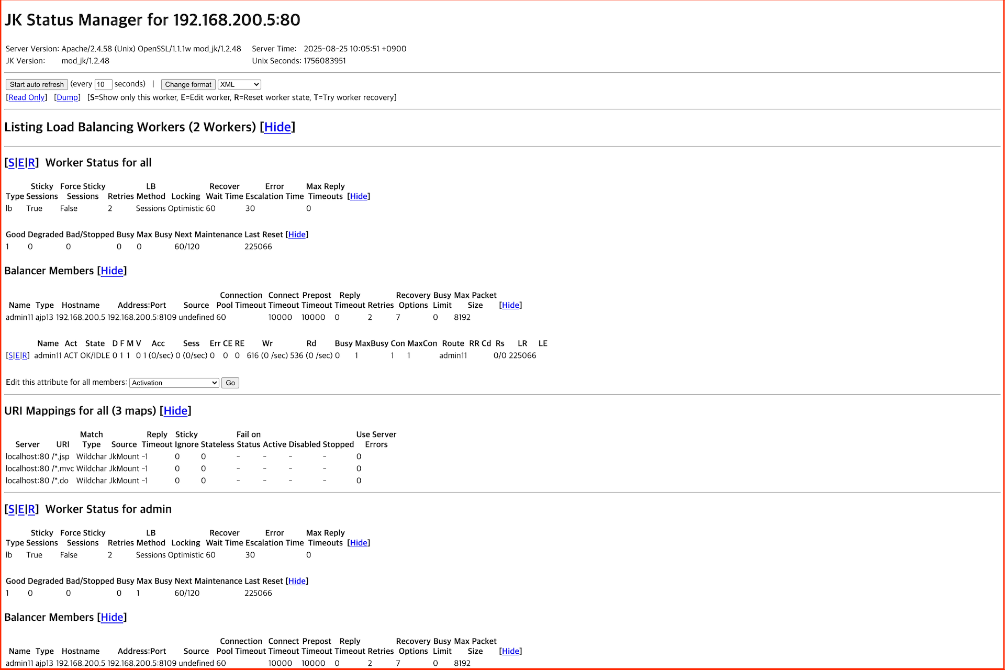Click S link in admin11 member row
This screenshot has height=670, width=1005.
click(10, 355)
